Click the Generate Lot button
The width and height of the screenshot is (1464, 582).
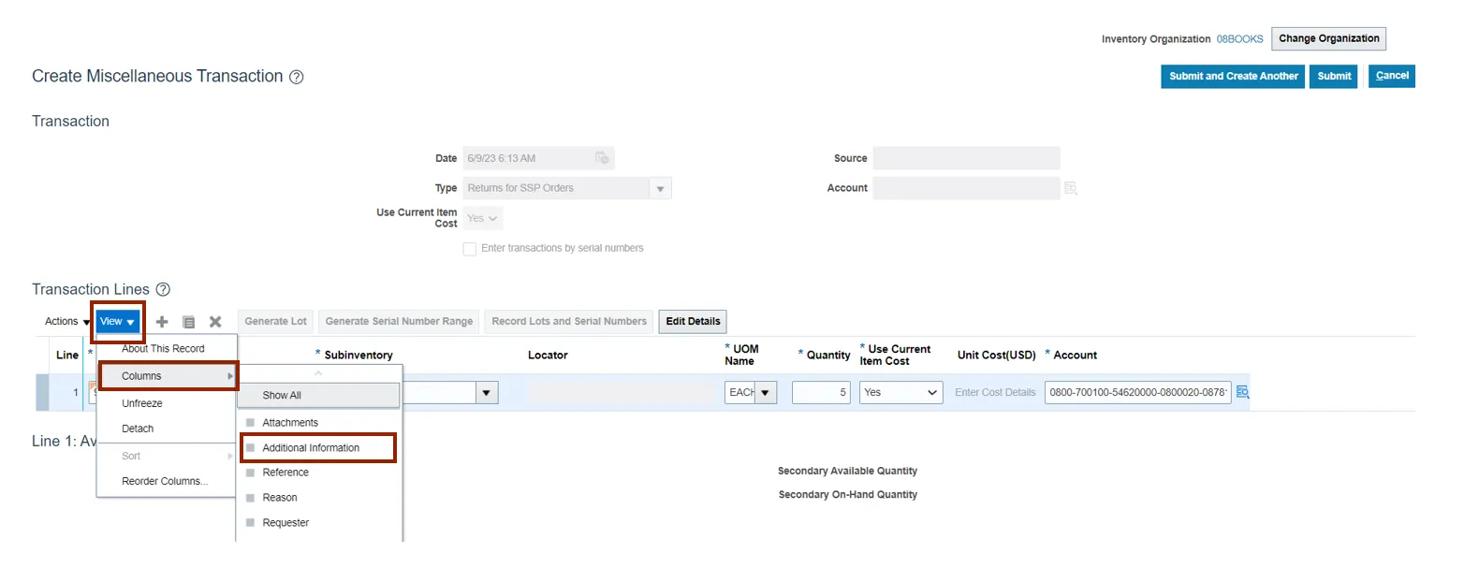tap(276, 321)
